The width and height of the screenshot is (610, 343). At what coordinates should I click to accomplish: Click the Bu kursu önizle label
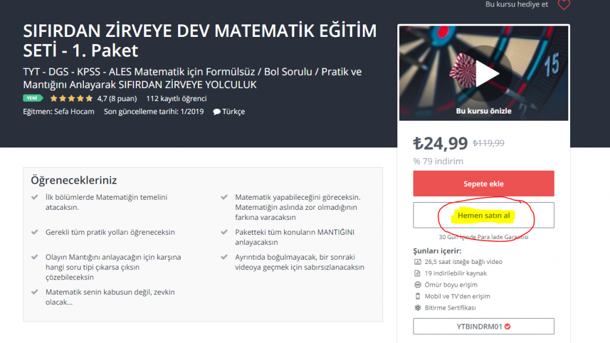click(484, 111)
